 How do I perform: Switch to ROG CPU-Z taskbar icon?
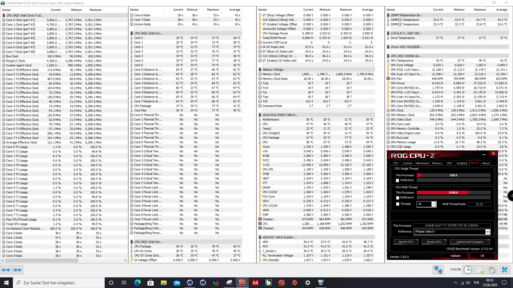coord(242,283)
